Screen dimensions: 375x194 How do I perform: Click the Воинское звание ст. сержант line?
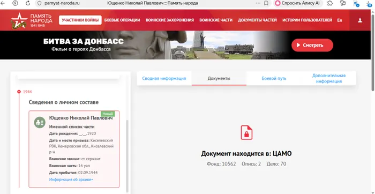pos(75,159)
